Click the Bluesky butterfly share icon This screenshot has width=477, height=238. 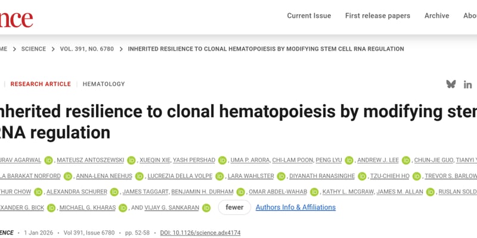coord(451,84)
